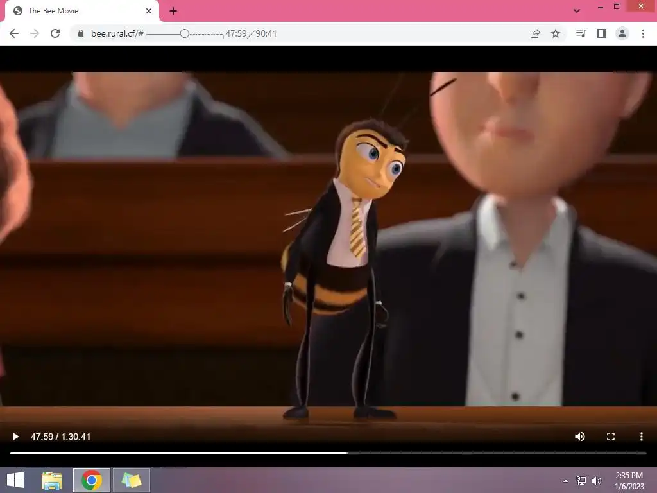Open the Sticky Notes taskbar app
The image size is (657, 493).
coord(131,480)
